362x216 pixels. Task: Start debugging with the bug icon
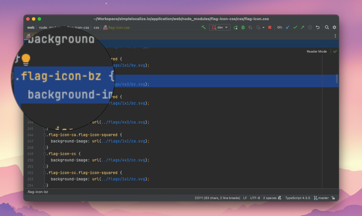point(243,27)
